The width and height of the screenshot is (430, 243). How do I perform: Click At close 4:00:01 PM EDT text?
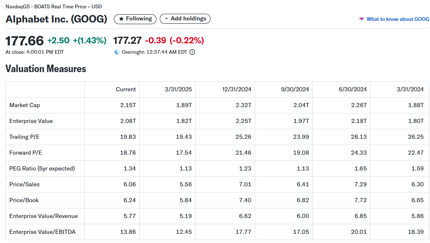point(35,52)
